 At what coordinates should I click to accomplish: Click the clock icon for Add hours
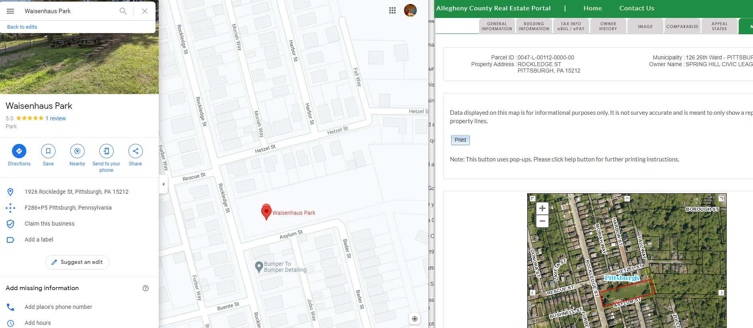coord(11,323)
